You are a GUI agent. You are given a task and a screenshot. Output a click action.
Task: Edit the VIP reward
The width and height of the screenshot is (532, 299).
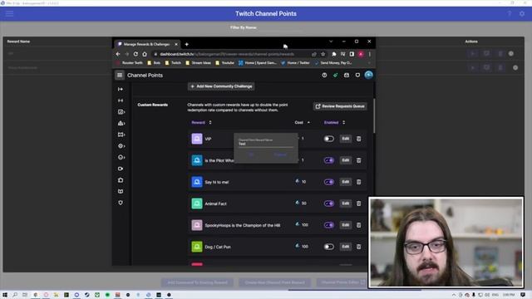[x=346, y=139]
